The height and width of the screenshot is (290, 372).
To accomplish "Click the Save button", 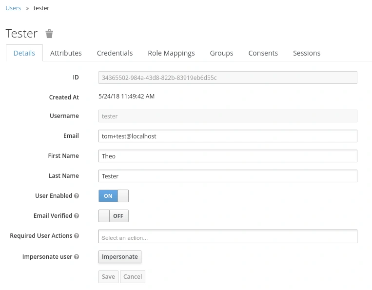I will pos(108,277).
